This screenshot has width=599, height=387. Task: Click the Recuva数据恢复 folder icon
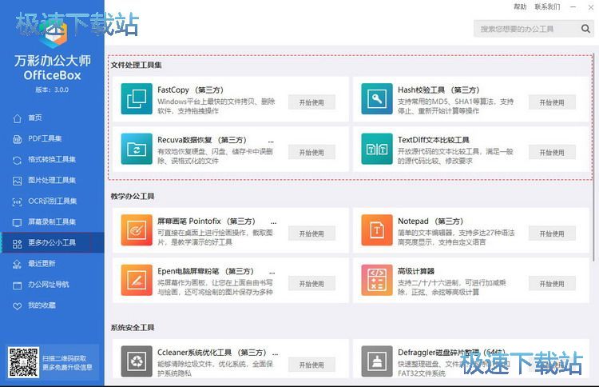pyautogui.click(x=137, y=150)
